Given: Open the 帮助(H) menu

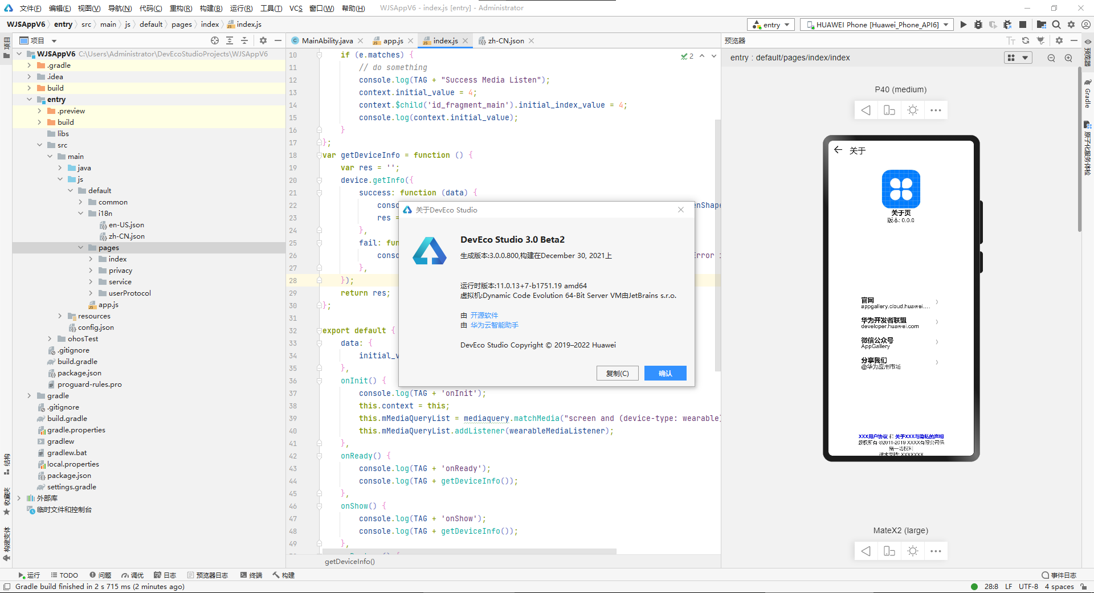Looking at the screenshot, I should (x=353, y=8).
